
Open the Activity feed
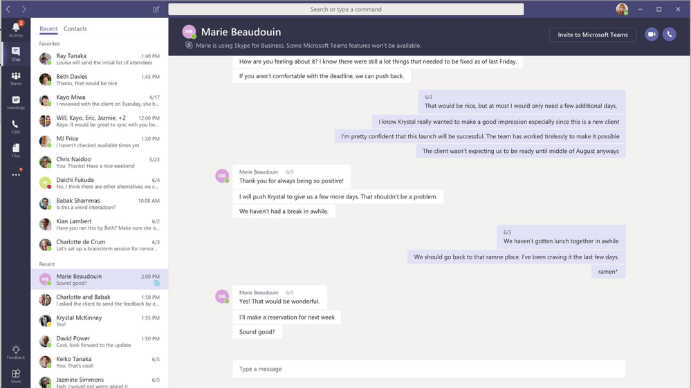coord(15,29)
